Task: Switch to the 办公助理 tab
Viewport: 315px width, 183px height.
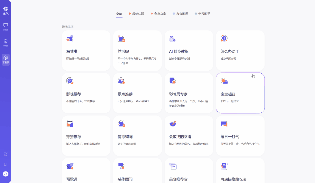Action: tap(180, 14)
